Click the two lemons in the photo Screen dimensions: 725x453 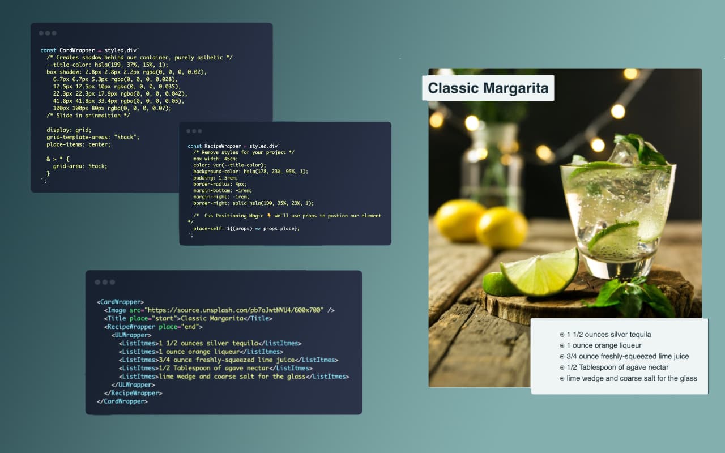[x=481, y=224]
